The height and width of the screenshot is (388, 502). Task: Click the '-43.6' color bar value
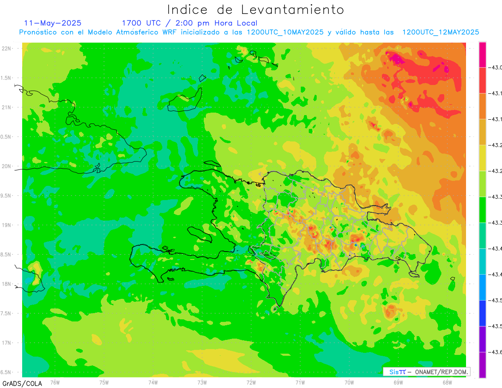click(494, 352)
